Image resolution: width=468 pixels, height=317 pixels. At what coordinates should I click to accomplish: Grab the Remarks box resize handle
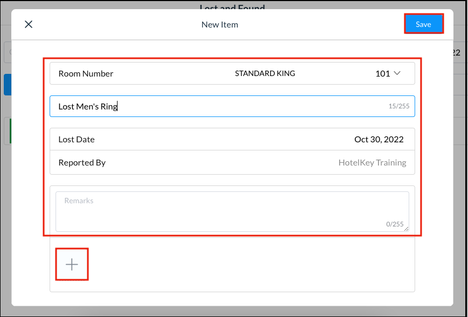click(406, 229)
